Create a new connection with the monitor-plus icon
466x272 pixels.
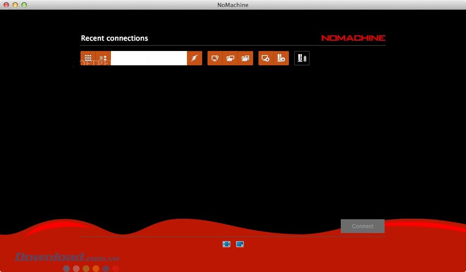215,58
